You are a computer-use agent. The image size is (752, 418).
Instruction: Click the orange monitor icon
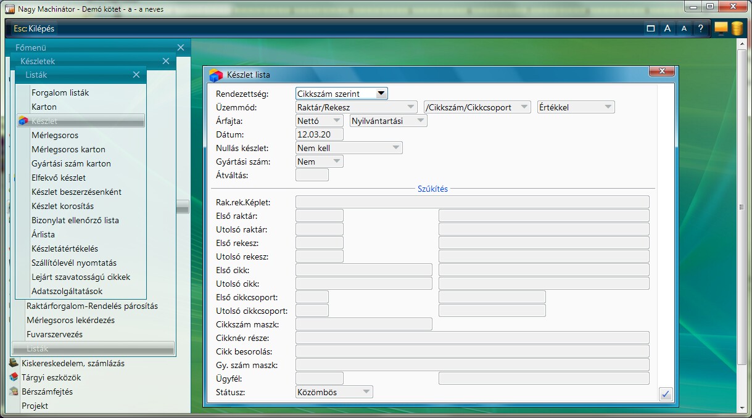(721, 28)
